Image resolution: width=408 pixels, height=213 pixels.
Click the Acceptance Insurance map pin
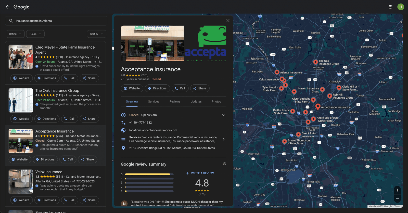(318, 106)
